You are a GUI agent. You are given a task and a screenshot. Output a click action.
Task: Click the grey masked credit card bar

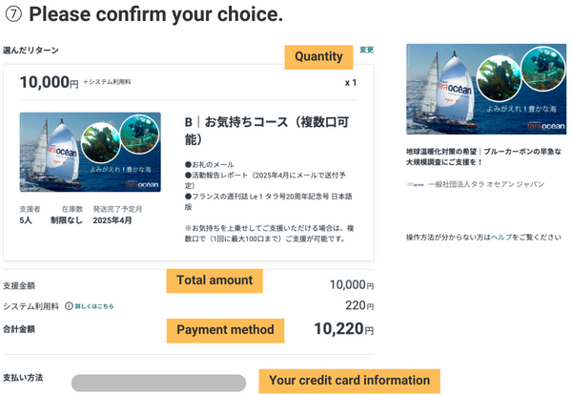click(158, 384)
